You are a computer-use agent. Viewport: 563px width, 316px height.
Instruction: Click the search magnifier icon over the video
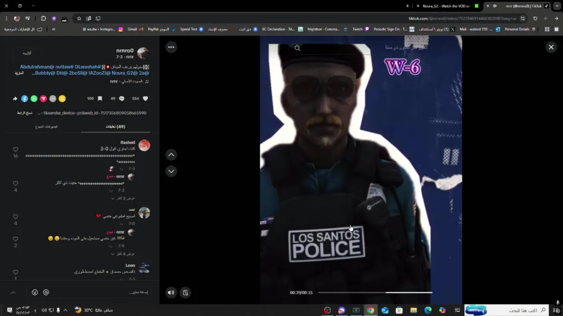pos(297,48)
